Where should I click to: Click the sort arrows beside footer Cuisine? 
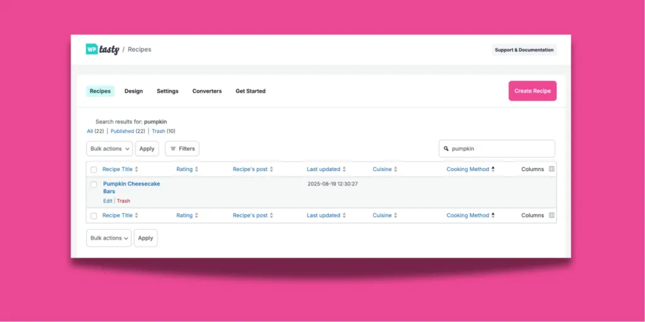(396, 216)
